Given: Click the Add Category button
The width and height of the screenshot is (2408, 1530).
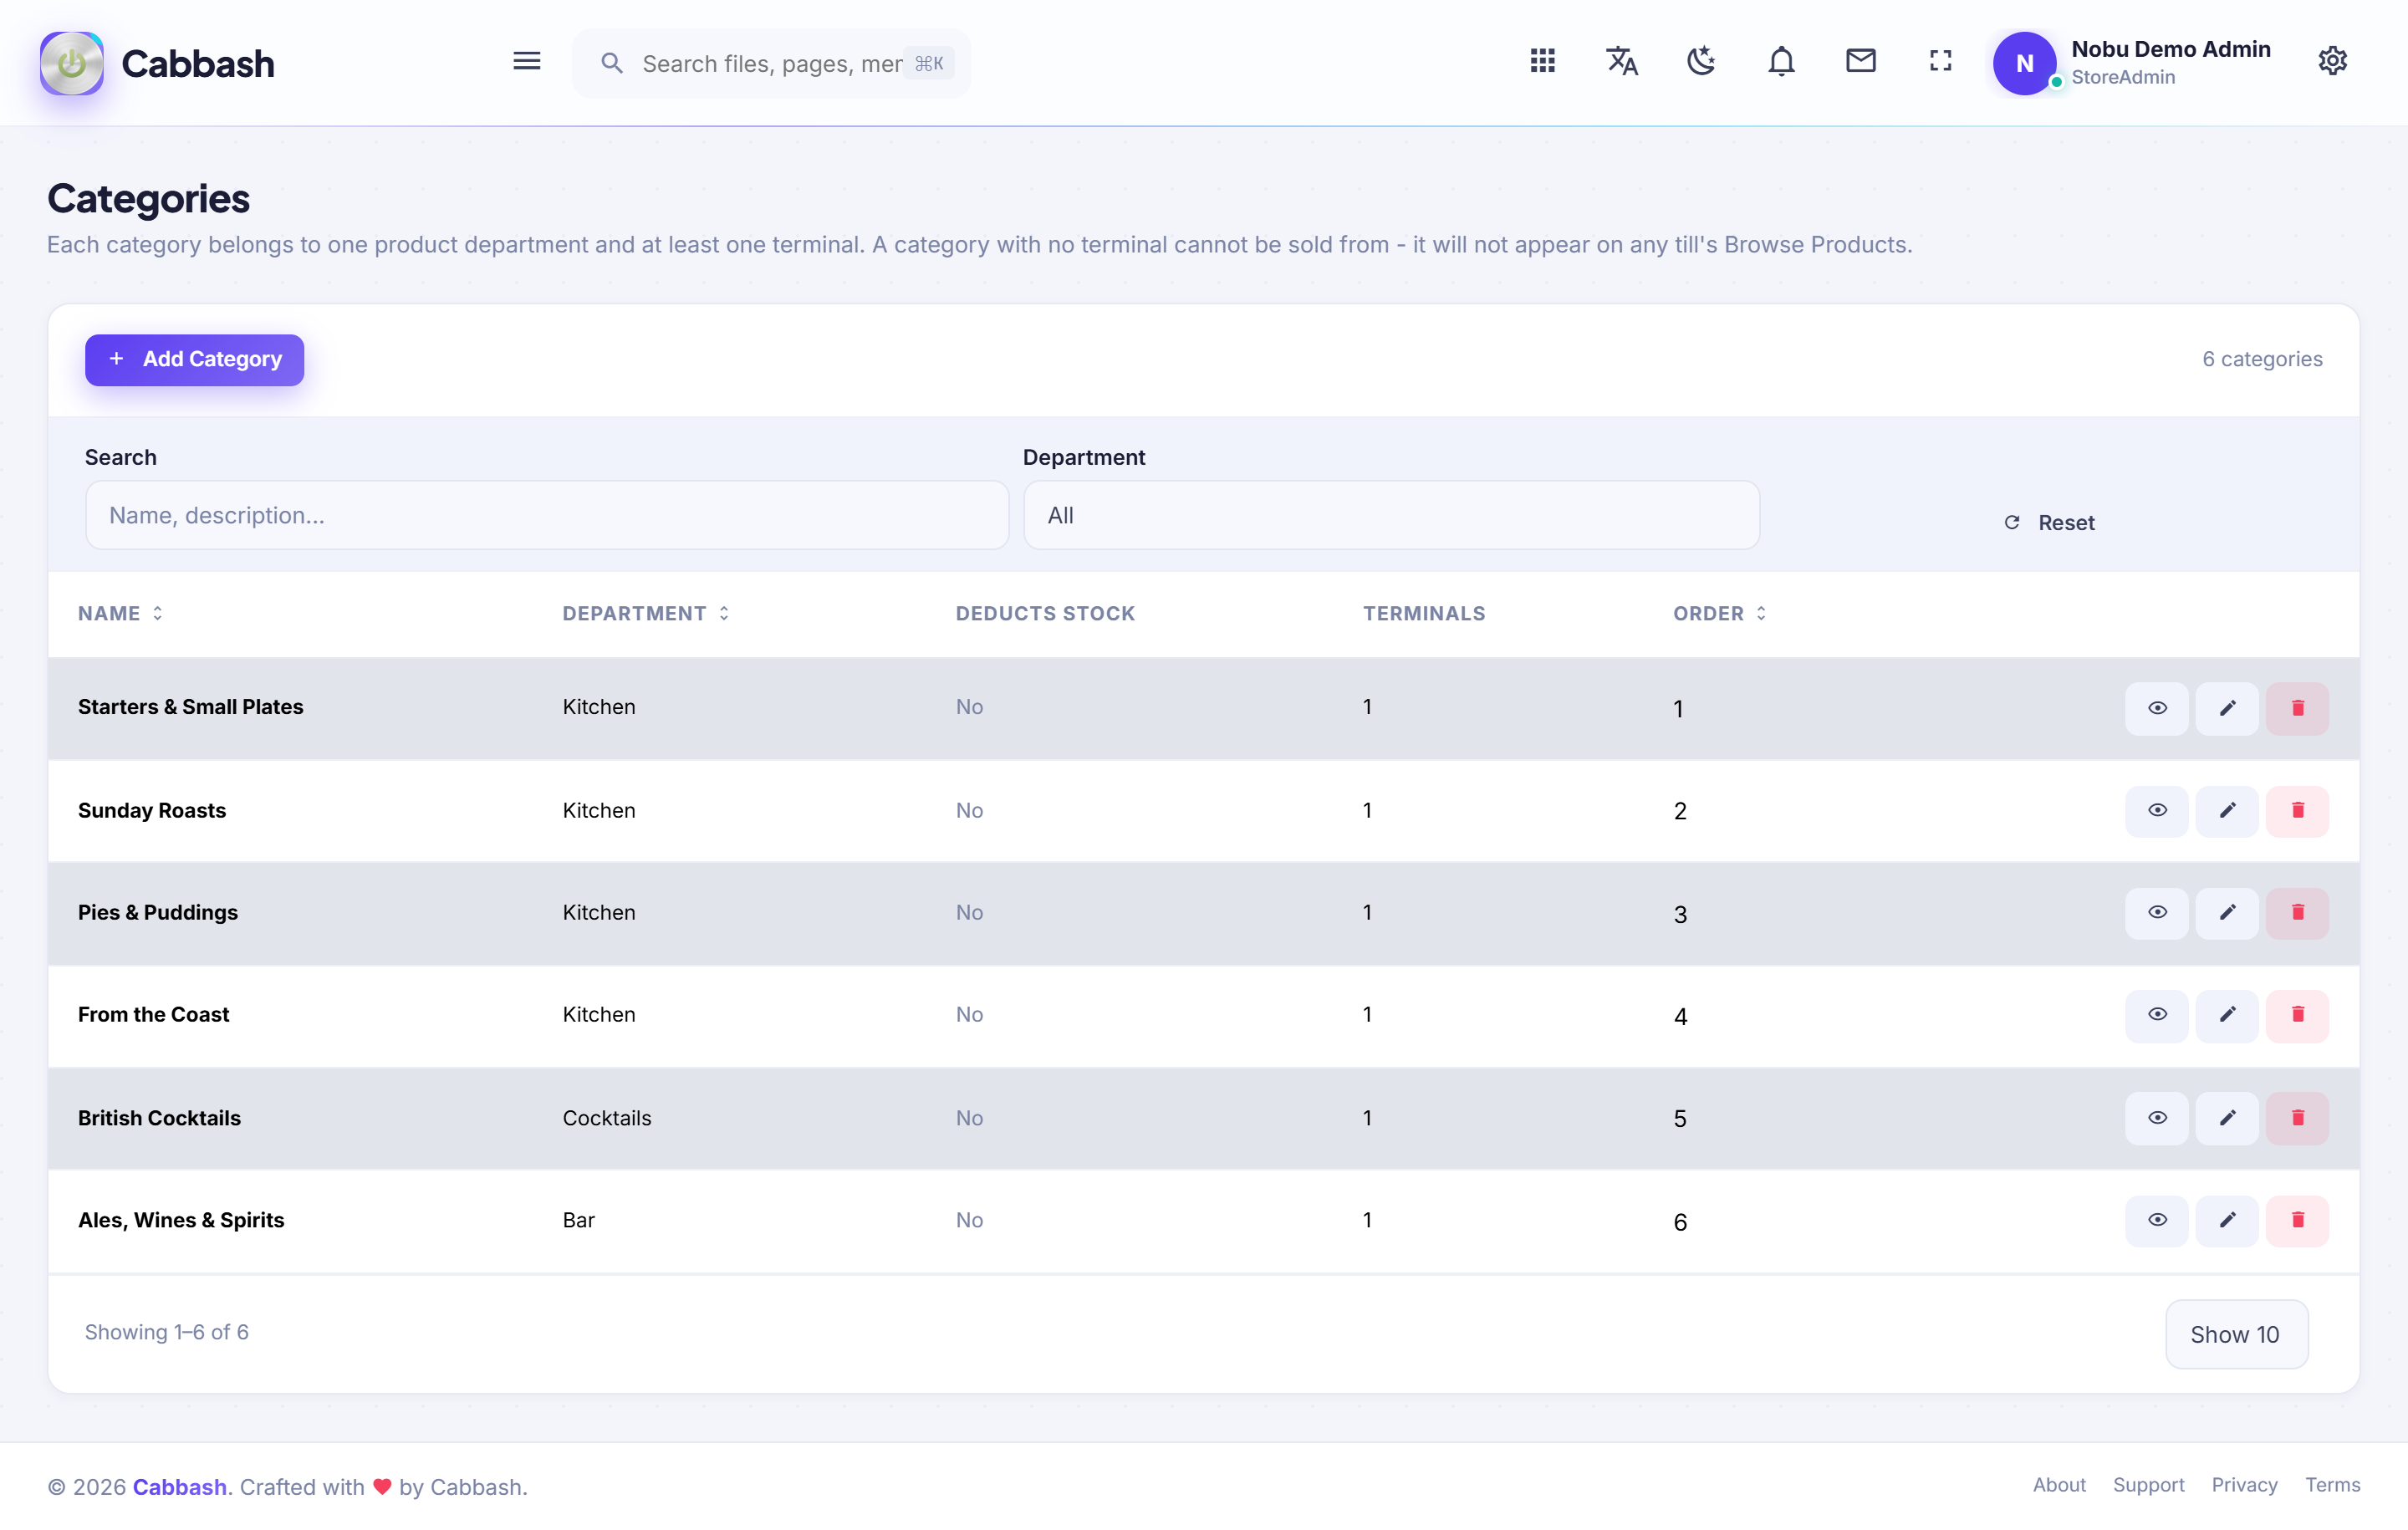Looking at the screenshot, I should [x=194, y=360].
